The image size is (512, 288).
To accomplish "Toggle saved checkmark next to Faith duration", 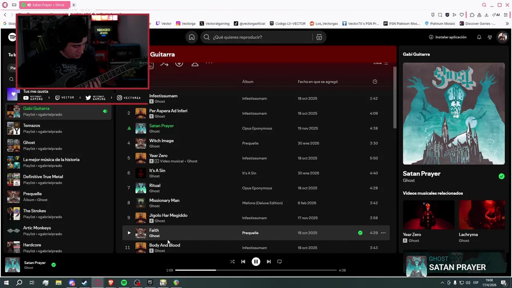I will 360,233.
